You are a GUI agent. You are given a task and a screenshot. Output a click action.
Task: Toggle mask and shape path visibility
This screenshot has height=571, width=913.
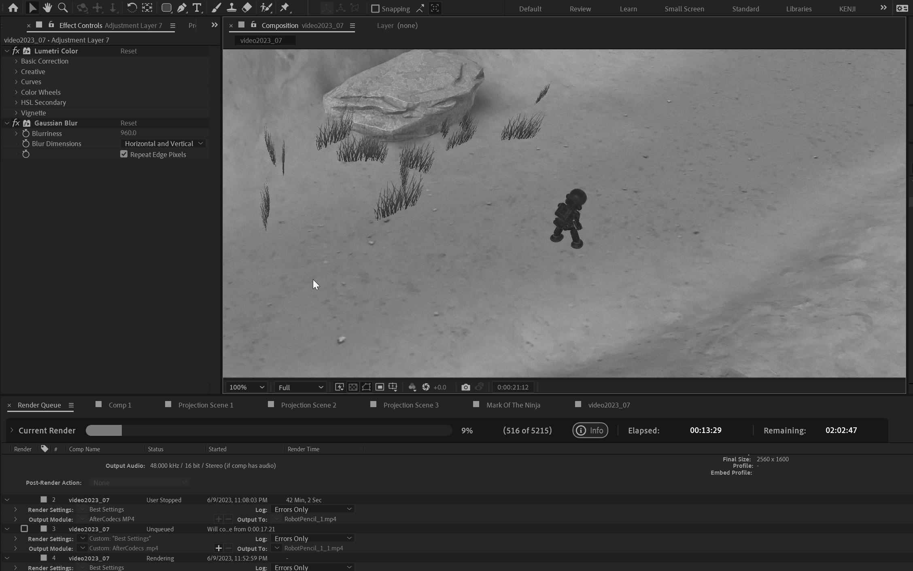[x=366, y=387]
